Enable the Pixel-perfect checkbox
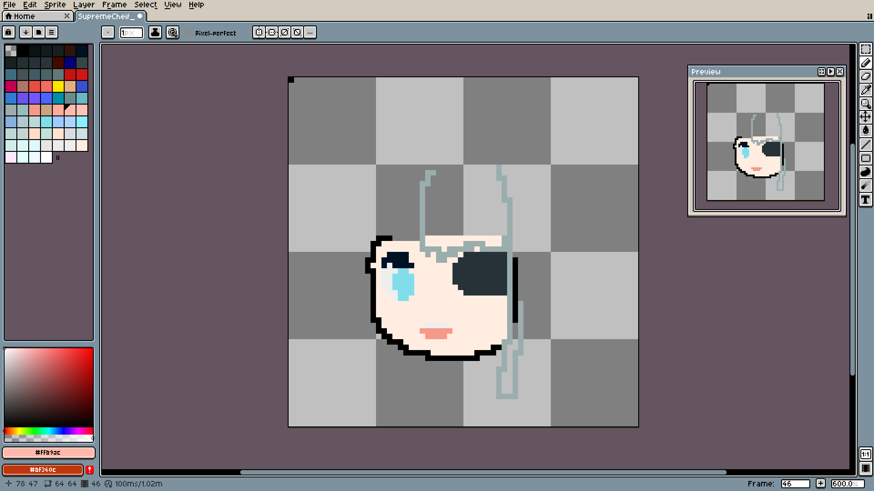 click(188, 33)
